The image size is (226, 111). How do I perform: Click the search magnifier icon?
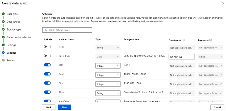pyautogui.click(x=46, y=30)
